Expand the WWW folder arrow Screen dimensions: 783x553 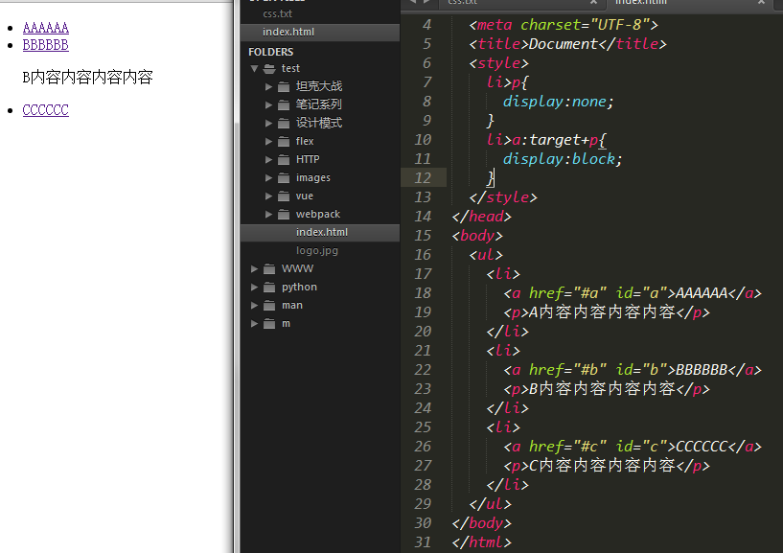(254, 269)
